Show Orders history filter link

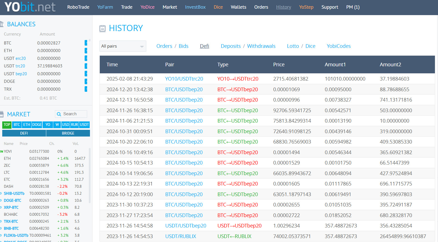[x=164, y=46]
